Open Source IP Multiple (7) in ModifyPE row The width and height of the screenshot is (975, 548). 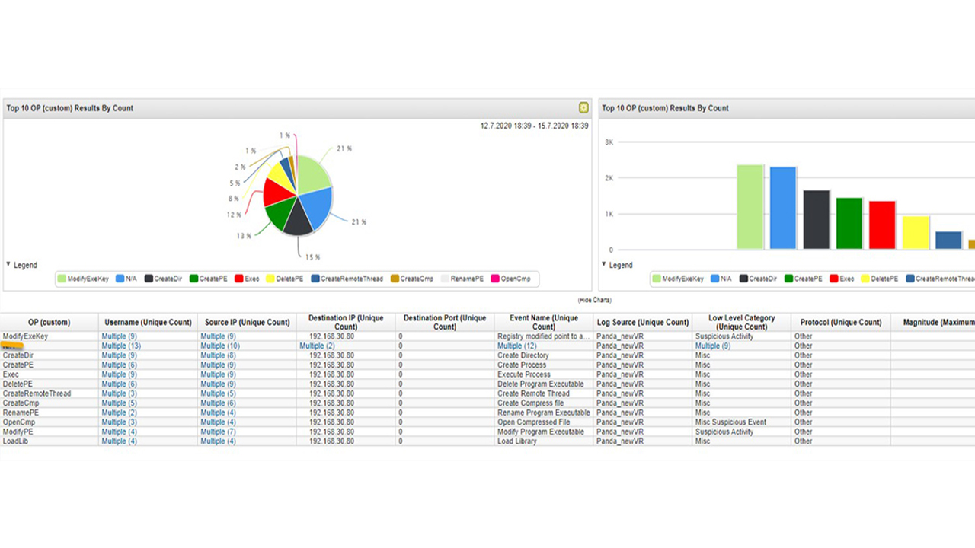(218, 432)
